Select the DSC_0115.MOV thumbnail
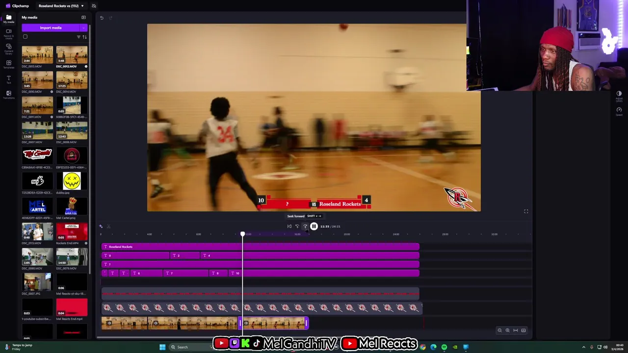 point(37,231)
